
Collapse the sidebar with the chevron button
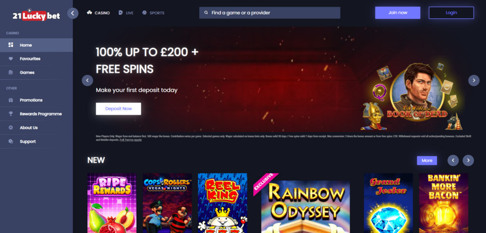tap(73, 13)
